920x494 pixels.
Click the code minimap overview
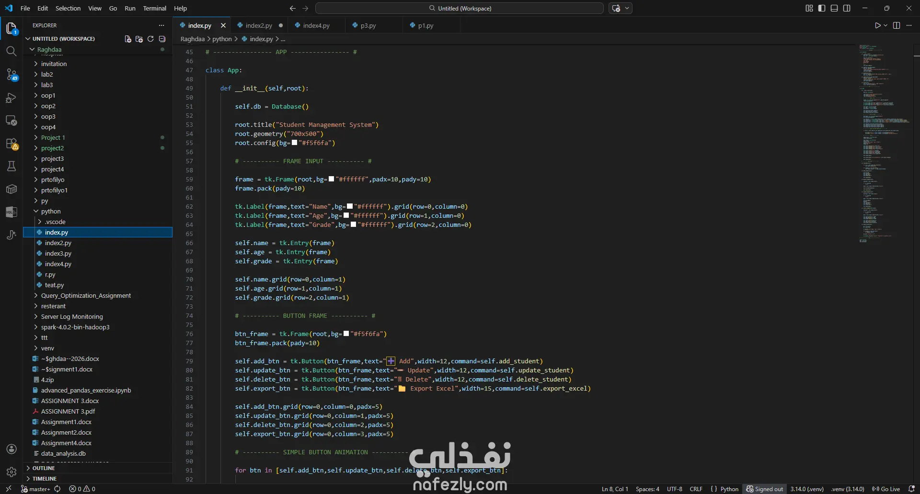coord(885,144)
